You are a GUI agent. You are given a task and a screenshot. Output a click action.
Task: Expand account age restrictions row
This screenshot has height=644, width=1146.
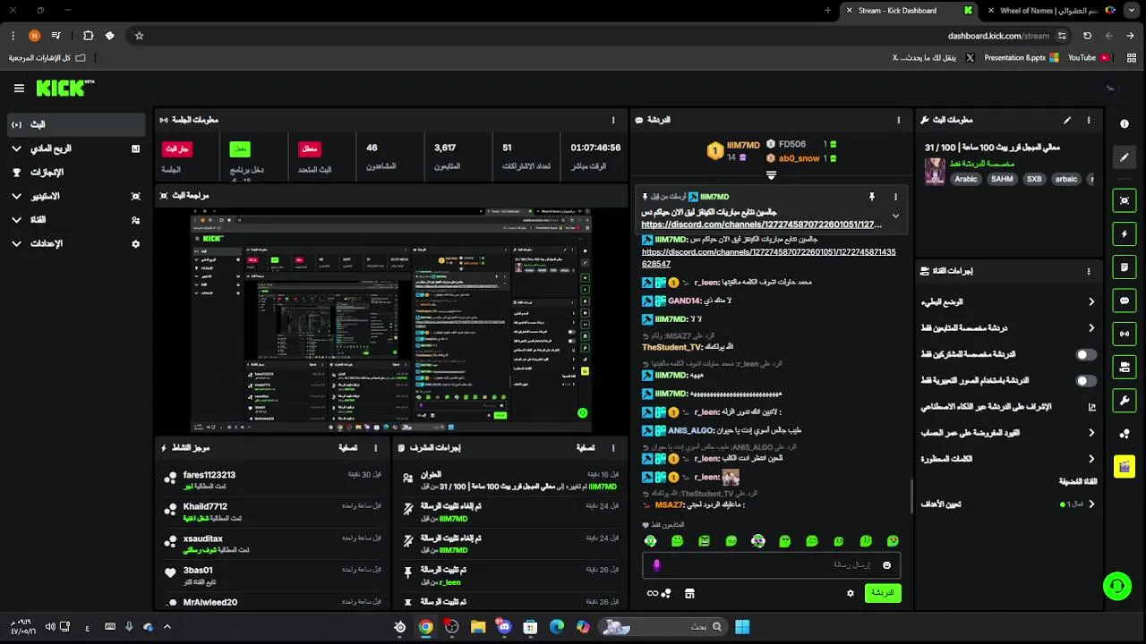point(1008,433)
